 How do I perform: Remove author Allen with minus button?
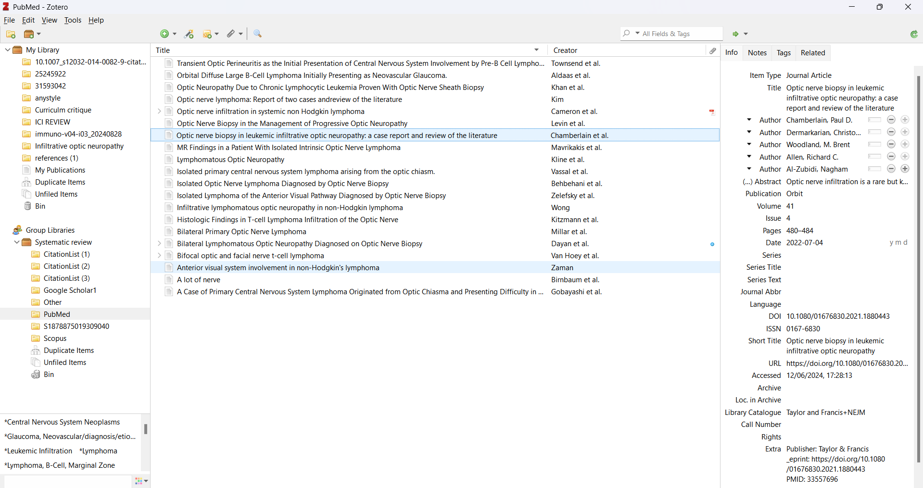pyautogui.click(x=891, y=156)
